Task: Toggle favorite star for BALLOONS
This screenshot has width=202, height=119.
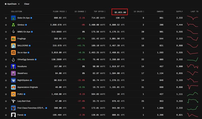Action: (x=6, y=46)
